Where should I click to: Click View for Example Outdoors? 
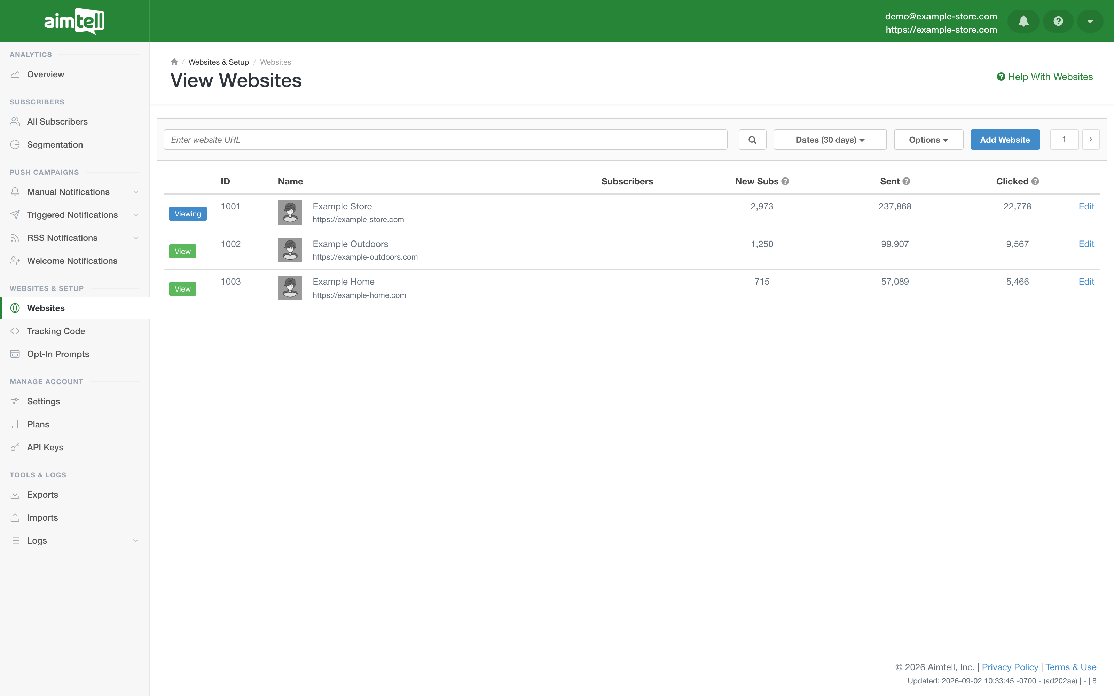182,251
